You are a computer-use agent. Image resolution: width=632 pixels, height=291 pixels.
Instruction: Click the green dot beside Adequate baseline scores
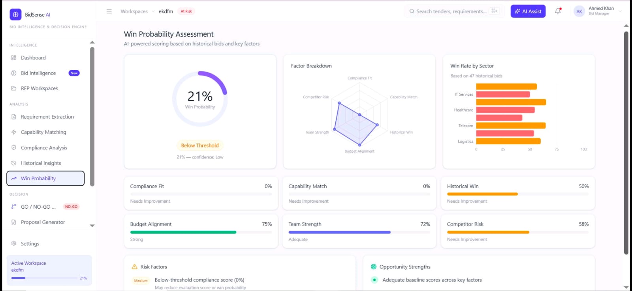pos(374,280)
